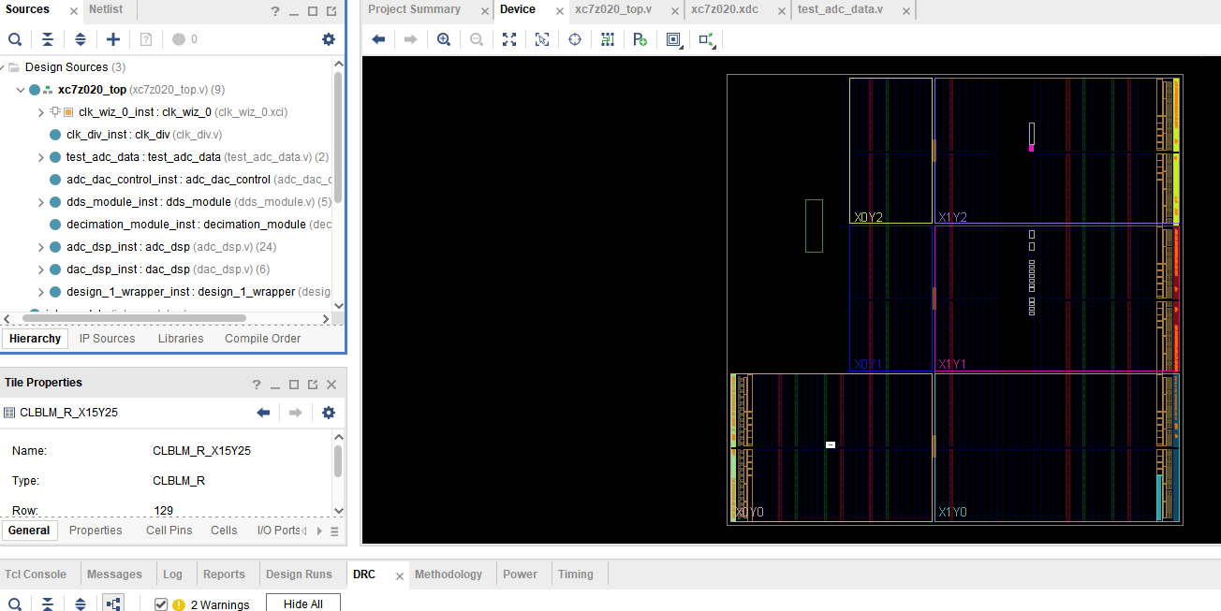
Task: Open the Messages tab
Action: (x=114, y=575)
